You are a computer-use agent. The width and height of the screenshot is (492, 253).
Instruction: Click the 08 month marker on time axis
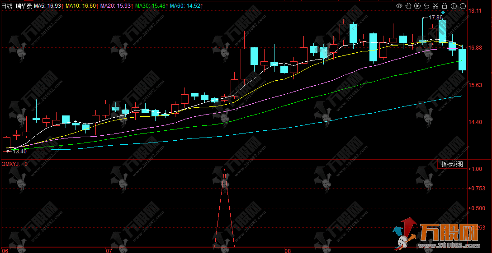287,250
